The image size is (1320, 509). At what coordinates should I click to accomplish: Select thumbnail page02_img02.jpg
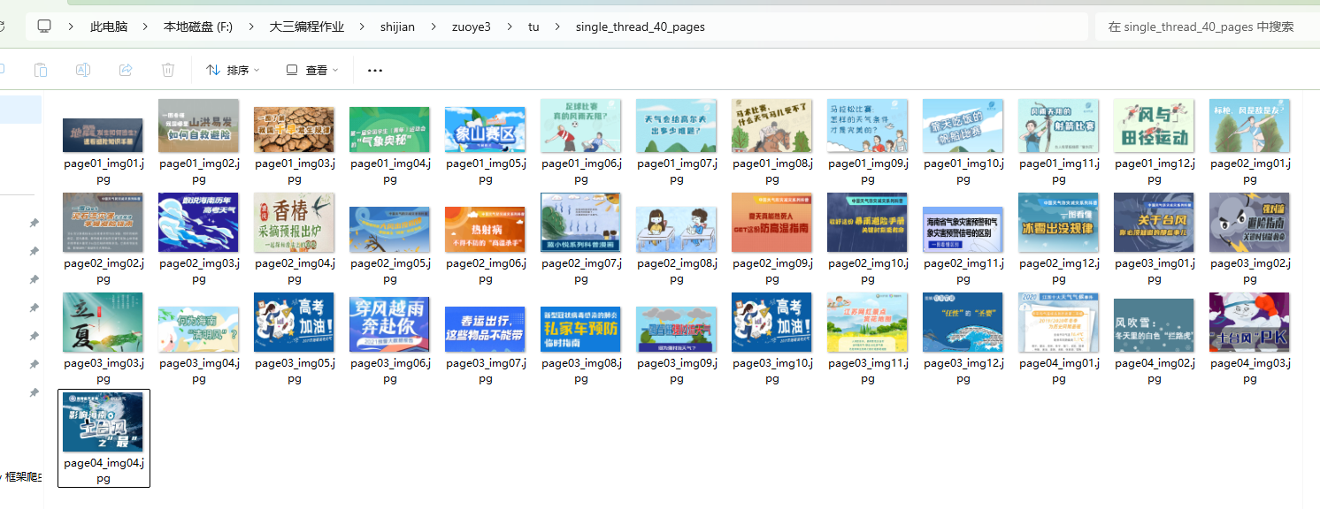tap(103, 222)
